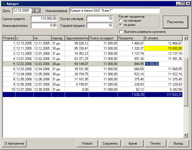Image resolution: width=192 pixels, height=150 pixels.
Task: Create new loan with 'Новый' button
Action: point(87,143)
